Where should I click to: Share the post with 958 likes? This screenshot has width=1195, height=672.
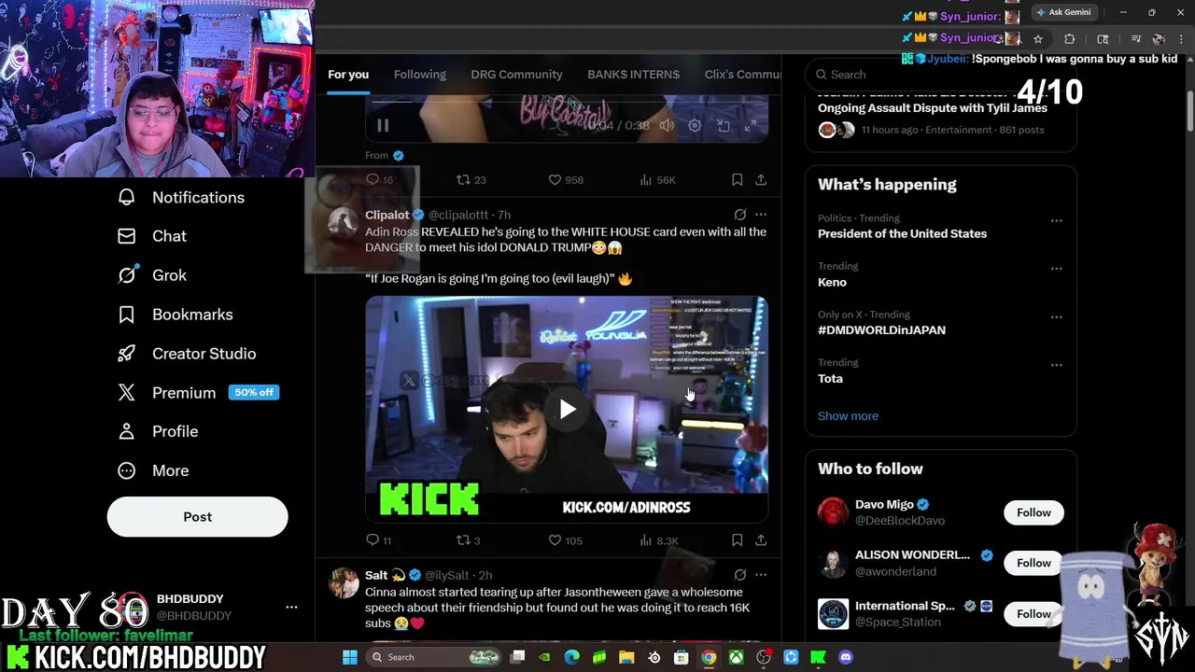pos(761,179)
